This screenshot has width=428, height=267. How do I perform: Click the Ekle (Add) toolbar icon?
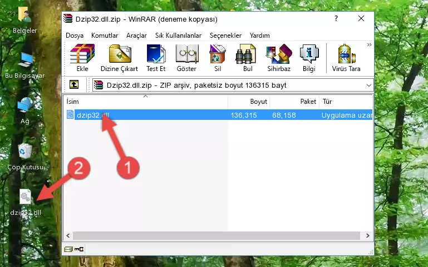pos(82,58)
